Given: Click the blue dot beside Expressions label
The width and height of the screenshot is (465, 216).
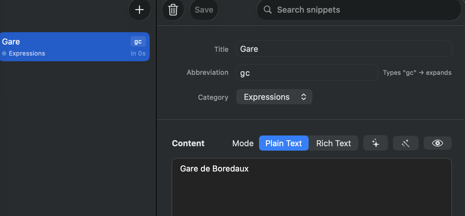Looking at the screenshot, I should click(x=4, y=53).
